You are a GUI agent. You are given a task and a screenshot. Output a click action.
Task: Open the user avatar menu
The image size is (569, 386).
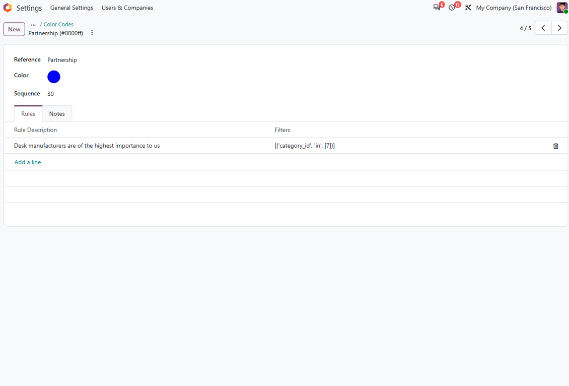(x=562, y=8)
